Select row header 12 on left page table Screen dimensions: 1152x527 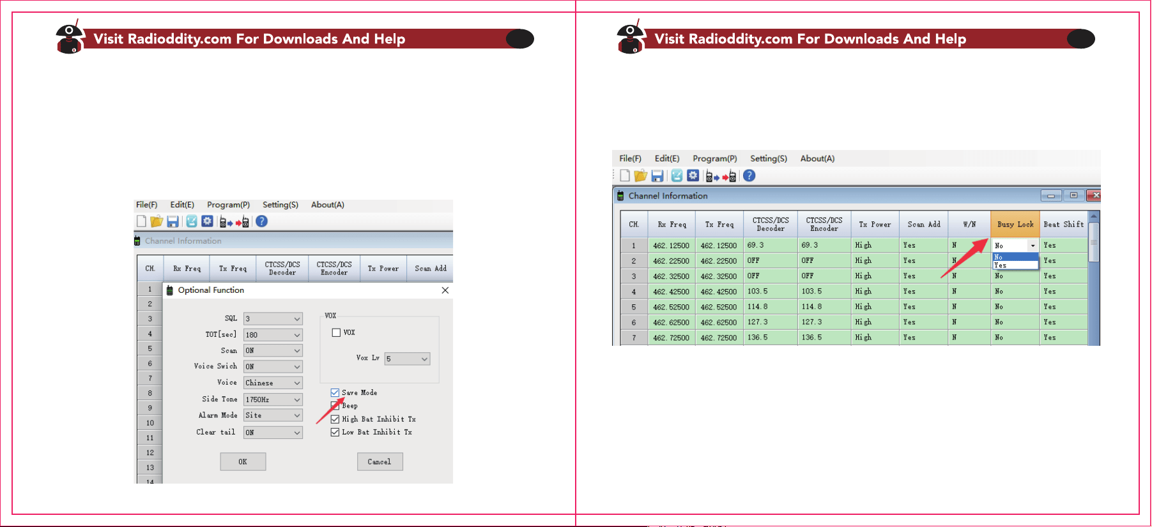[150, 453]
